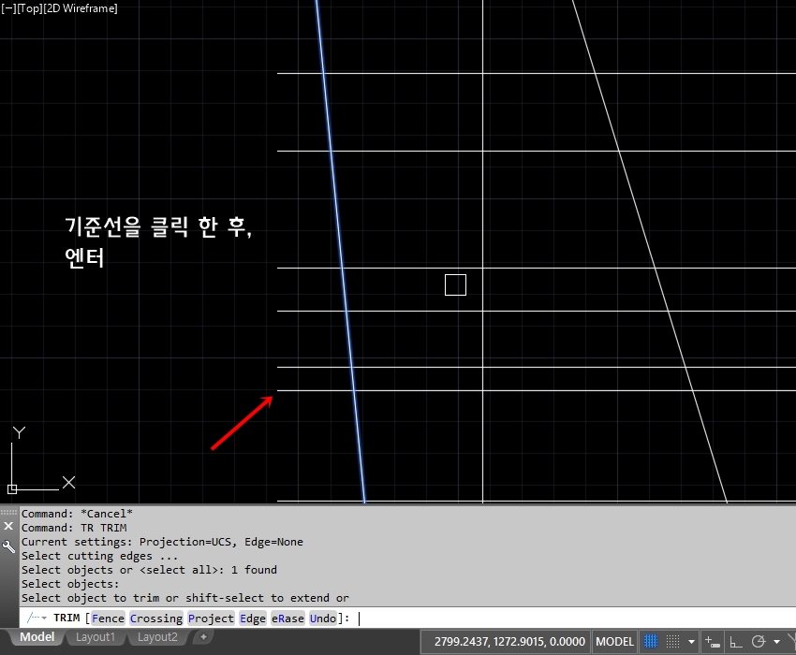
Task: Toggle snap mode dotted grid icon
Action: tap(672, 642)
